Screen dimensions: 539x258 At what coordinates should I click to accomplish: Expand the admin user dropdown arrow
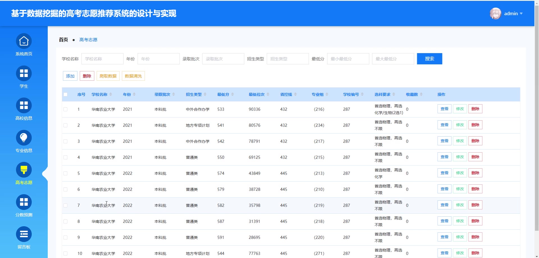tap(521, 13)
